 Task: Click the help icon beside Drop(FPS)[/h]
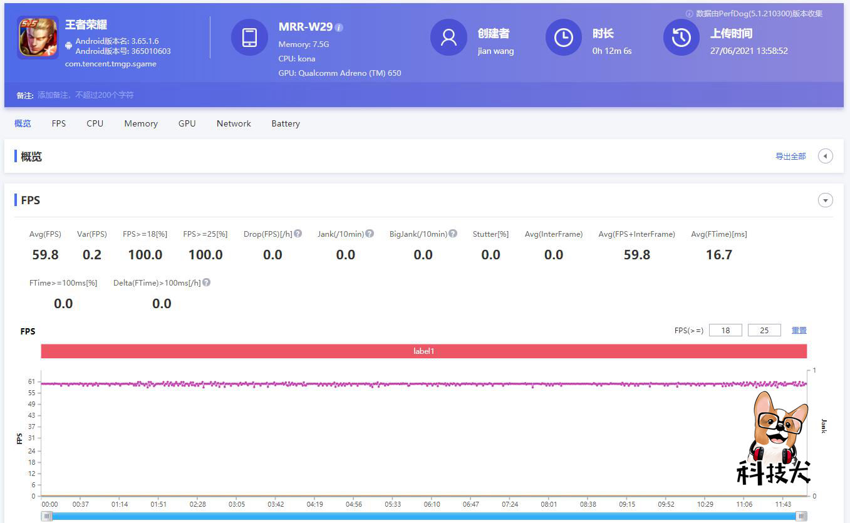(x=298, y=233)
